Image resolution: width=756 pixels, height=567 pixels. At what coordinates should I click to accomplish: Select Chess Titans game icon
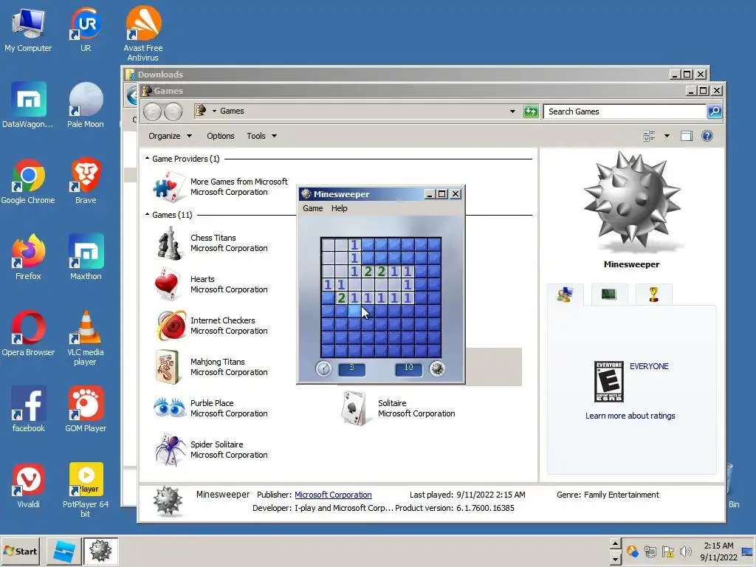click(x=169, y=244)
